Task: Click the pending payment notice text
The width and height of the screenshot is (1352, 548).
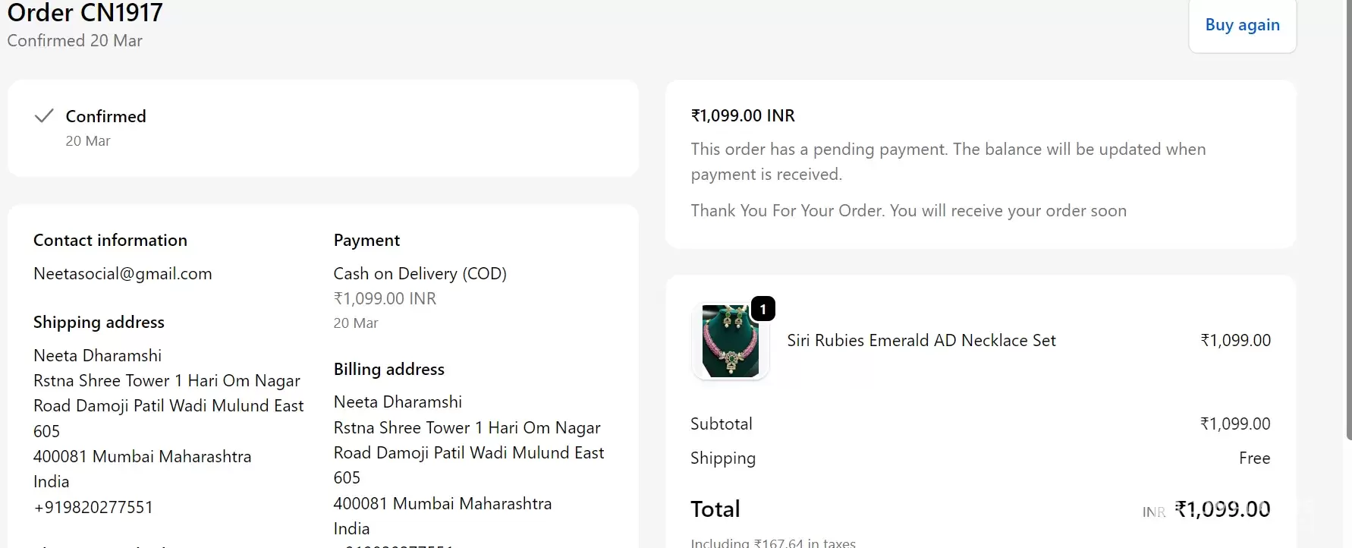Action: click(x=948, y=162)
